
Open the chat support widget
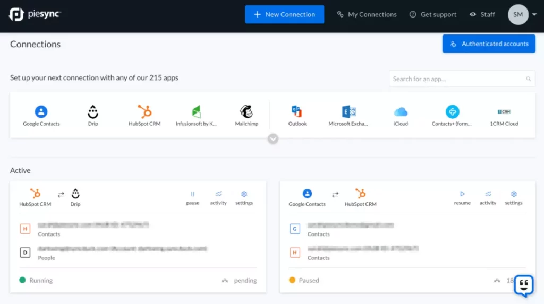523,285
